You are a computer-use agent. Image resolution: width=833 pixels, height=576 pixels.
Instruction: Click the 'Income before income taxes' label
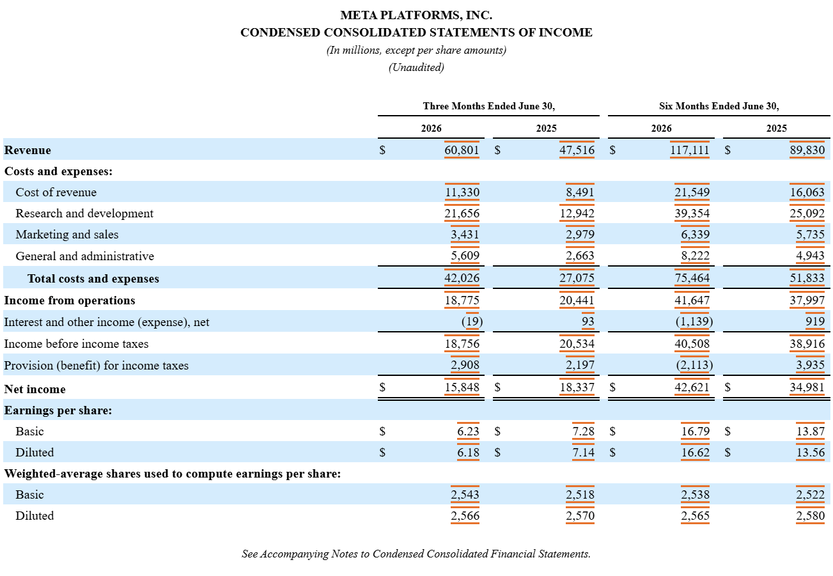point(76,344)
